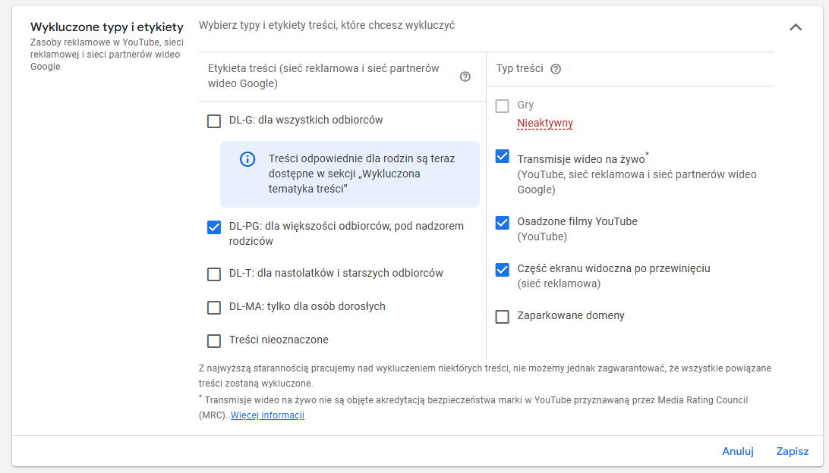Click the disabled Gry checkbox
This screenshot has width=829, height=473.
click(502, 106)
